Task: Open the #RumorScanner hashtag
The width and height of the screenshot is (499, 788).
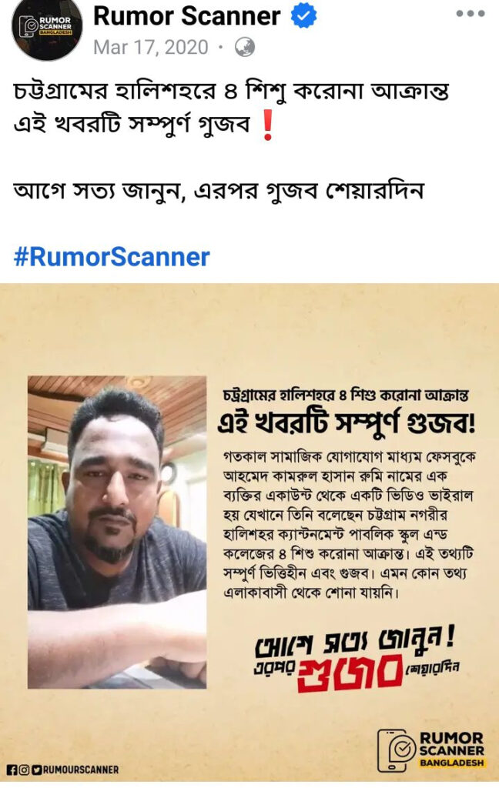Action: click(x=111, y=257)
